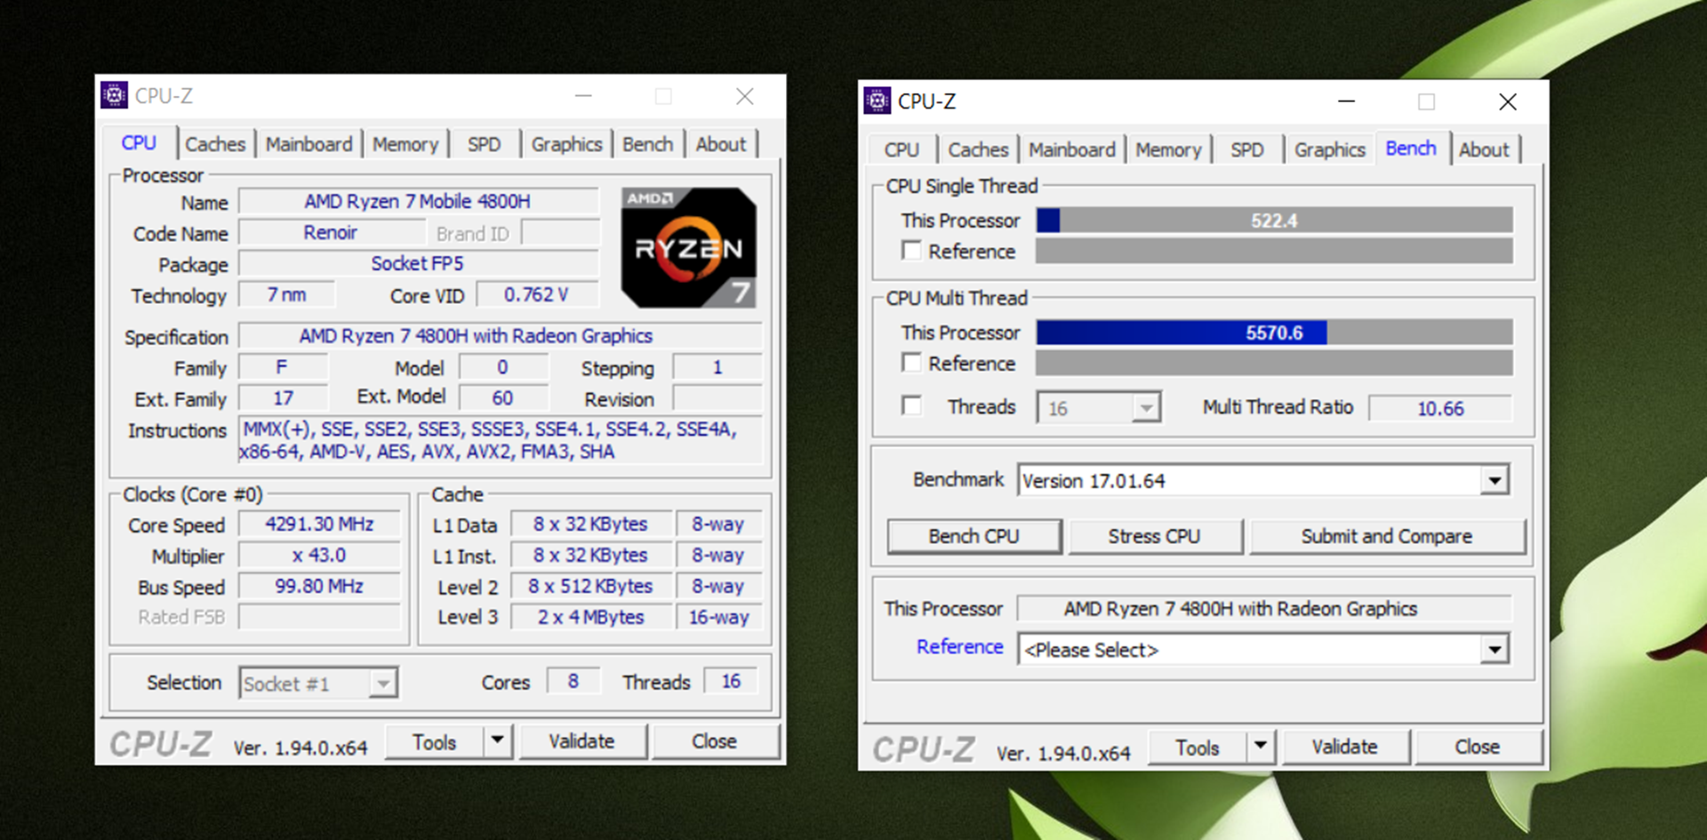Image resolution: width=1707 pixels, height=840 pixels.
Task: Close the left CPU-Z window with X
Action: coord(745,96)
